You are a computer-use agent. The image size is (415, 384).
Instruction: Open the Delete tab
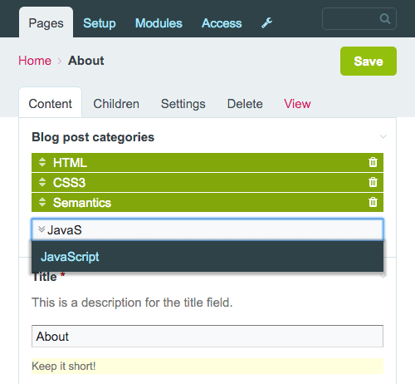[245, 104]
